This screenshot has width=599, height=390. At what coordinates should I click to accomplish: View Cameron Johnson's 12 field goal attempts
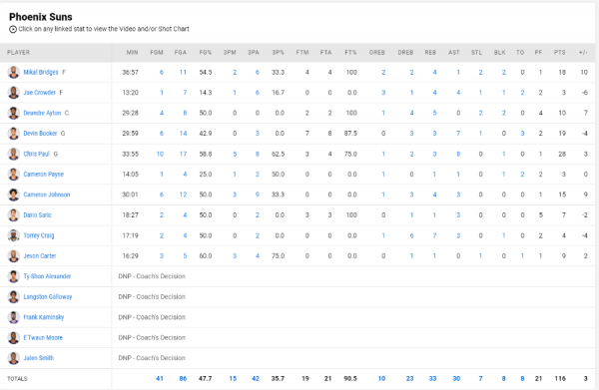(x=183, y=195)
